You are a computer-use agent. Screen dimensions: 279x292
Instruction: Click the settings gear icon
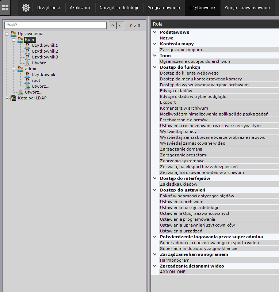tap(26, 7)
